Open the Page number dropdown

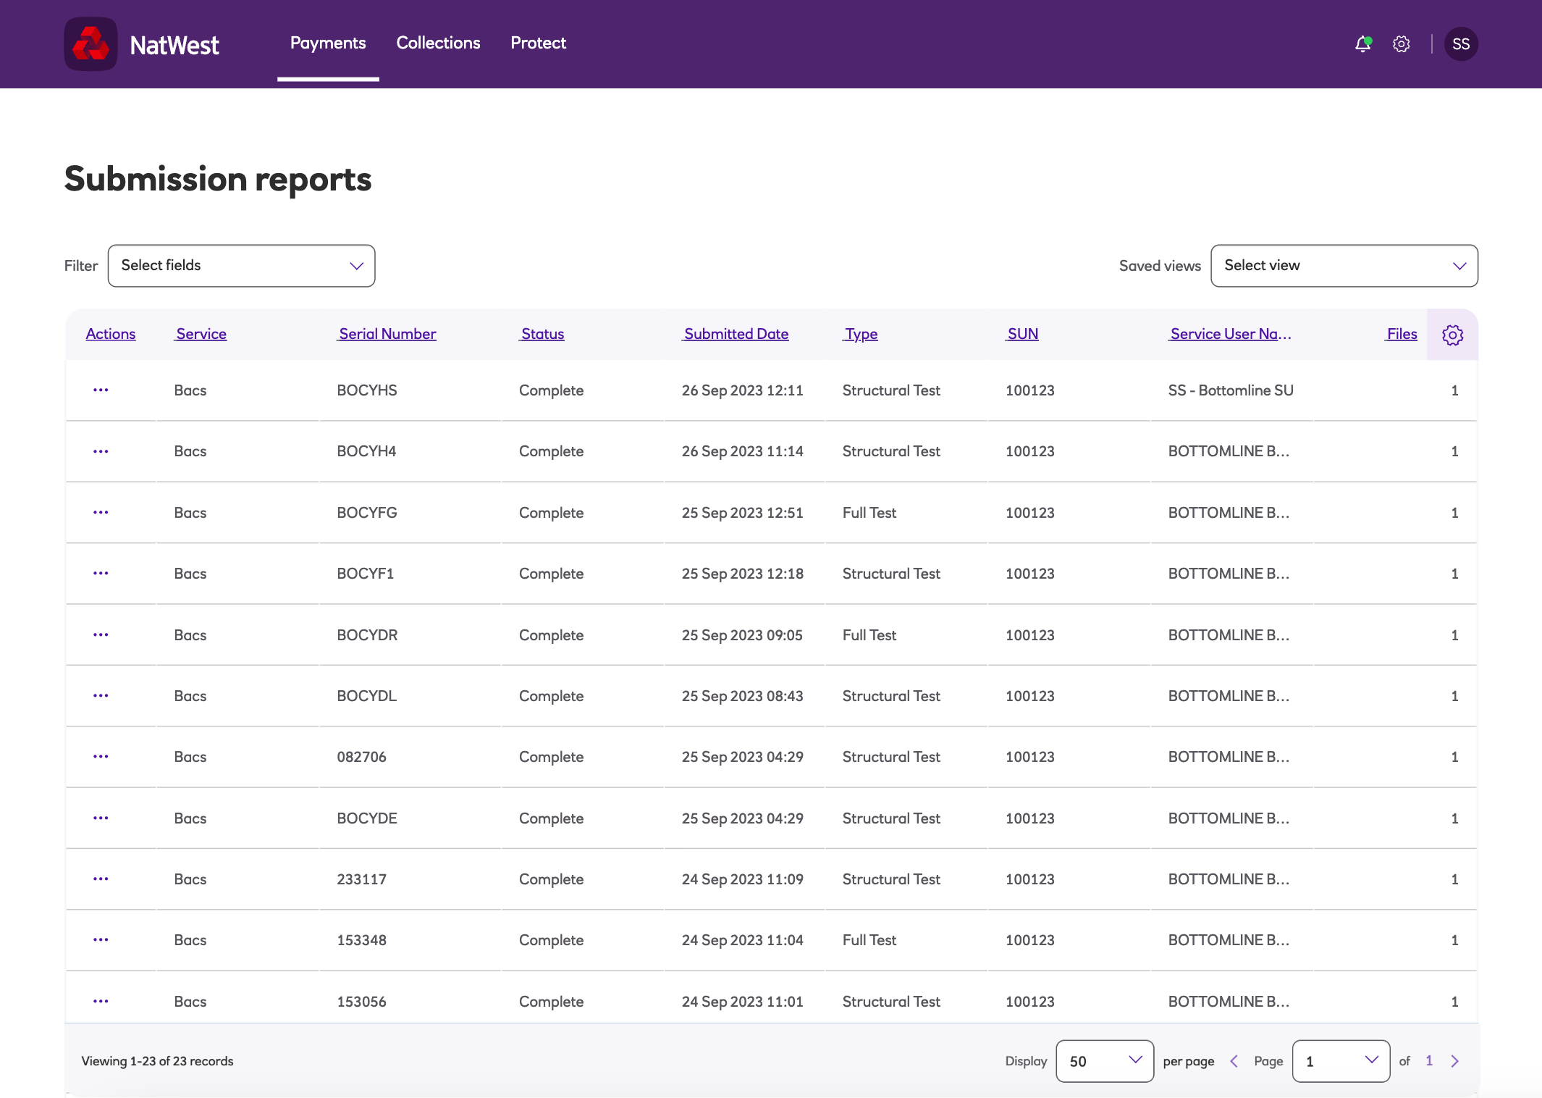coord(1341,1061)
